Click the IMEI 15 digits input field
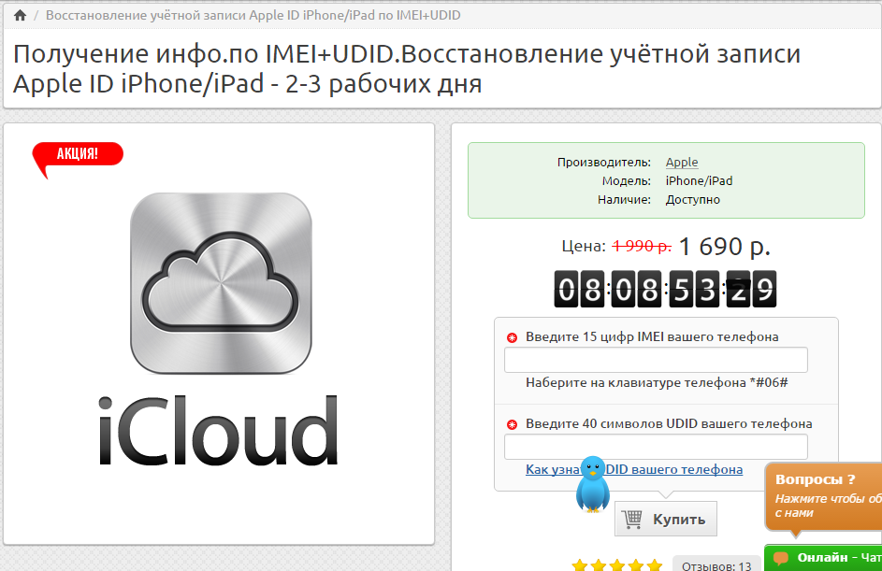Screen dimensions: 882x571 (x=656, y=360)
